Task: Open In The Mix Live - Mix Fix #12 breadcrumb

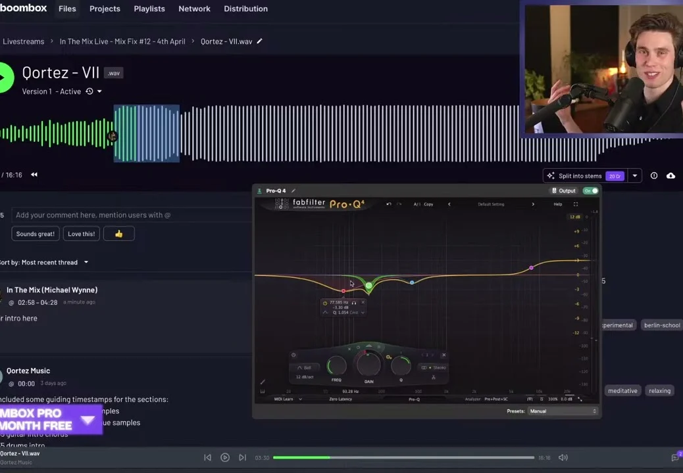Action: pos(122,41)
